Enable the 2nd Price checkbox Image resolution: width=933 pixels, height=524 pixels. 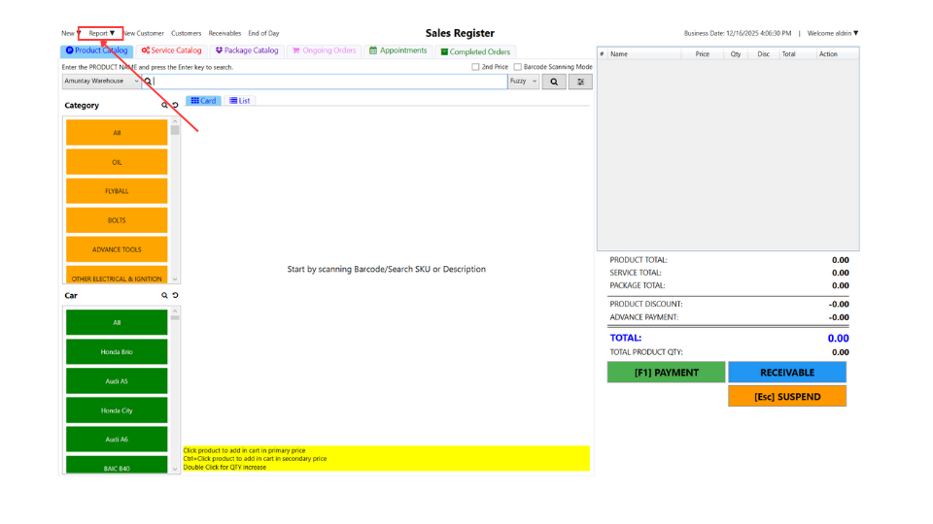click(x=475, y=67)
